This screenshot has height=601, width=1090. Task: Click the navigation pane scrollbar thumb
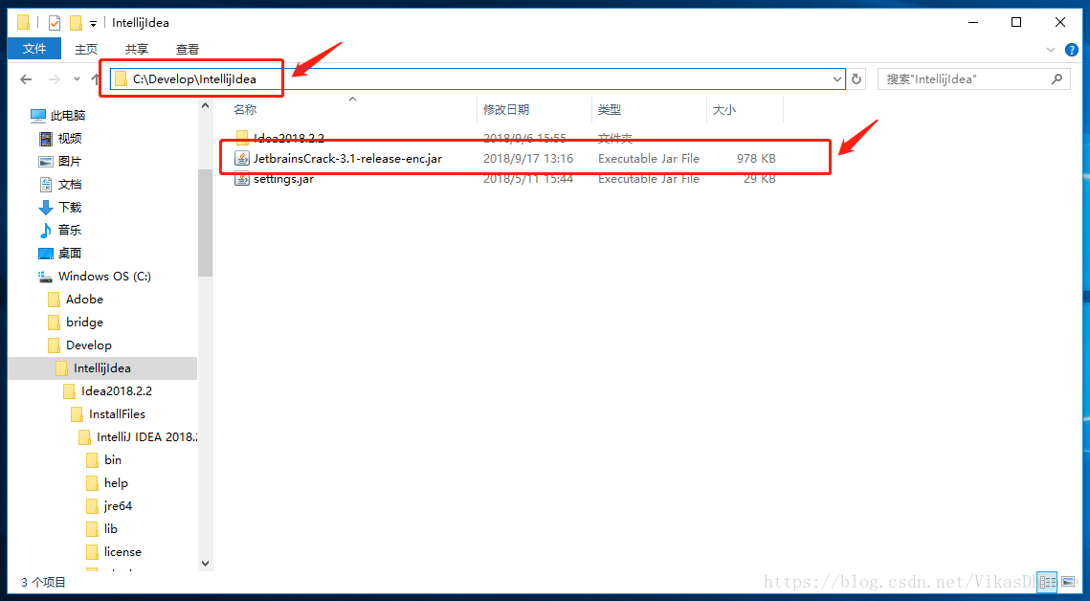point(205,223)
